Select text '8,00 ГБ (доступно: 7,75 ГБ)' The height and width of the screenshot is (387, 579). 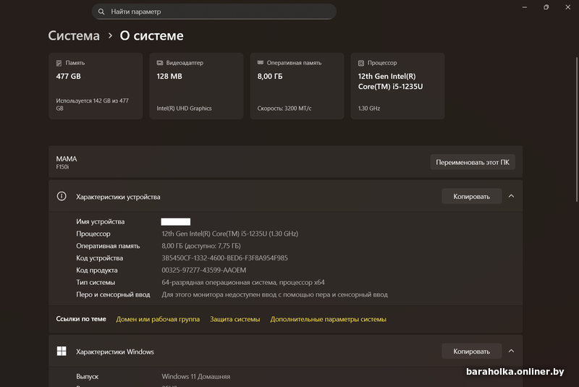[201, 246]
